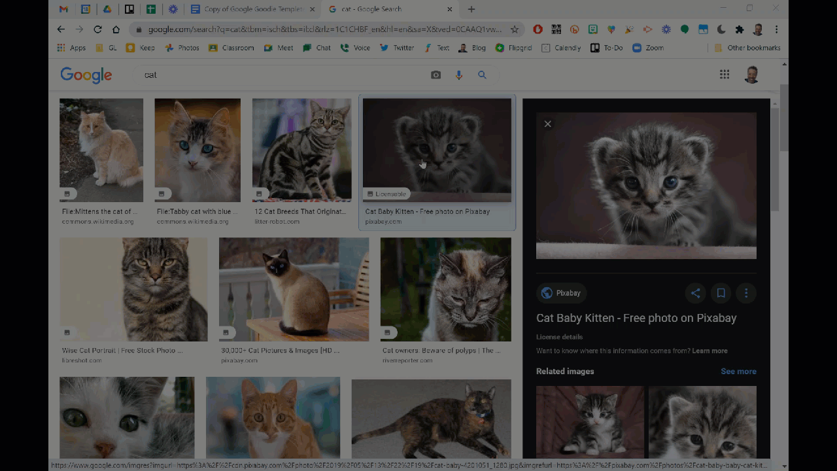Open the To-Do bookmark
This screenshot has width=837, height=471.
coord(607,48)
